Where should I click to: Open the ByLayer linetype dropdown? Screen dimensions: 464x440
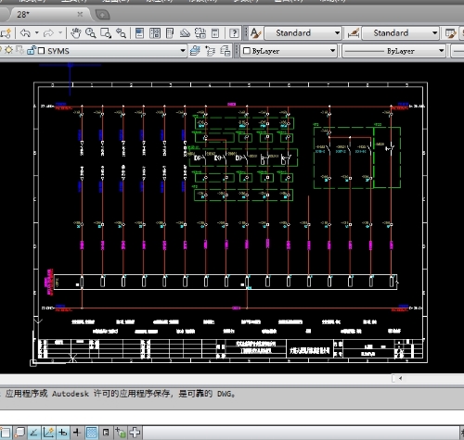coord(393,51)
